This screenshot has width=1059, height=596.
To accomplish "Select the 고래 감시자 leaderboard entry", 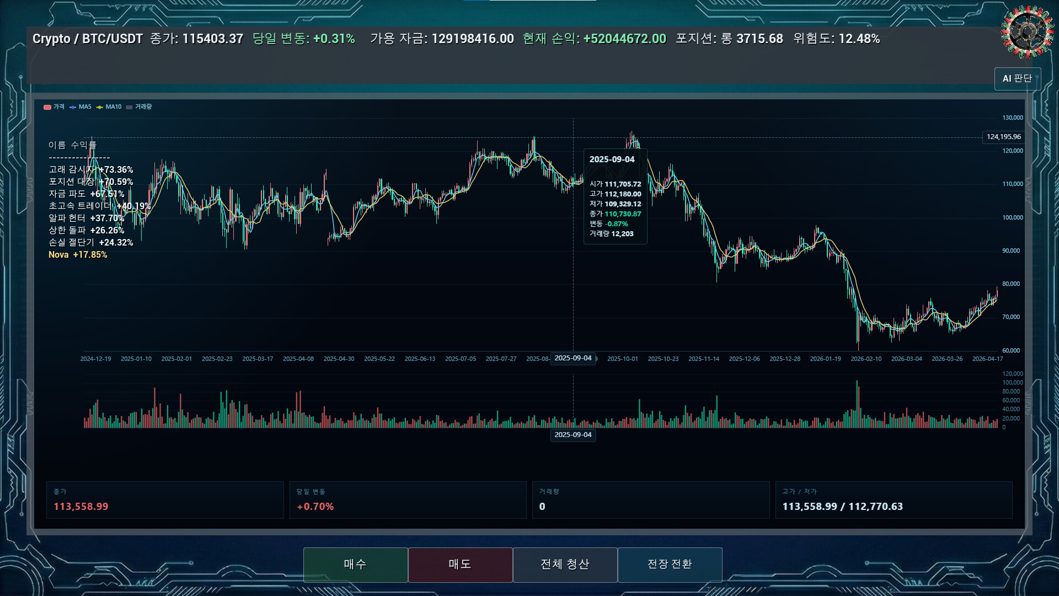I will tap(91, 169).
